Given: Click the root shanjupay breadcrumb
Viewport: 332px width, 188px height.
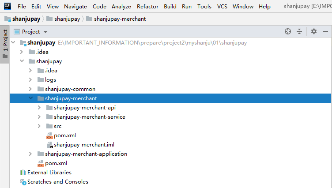Looking at the screenshot, I should (21, 19).
